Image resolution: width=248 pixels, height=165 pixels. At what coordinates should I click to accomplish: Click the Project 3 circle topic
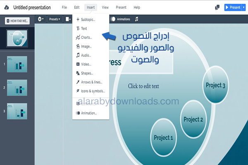coord(215,85)
